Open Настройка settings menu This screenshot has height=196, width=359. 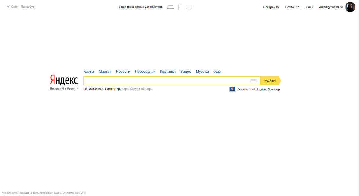(x=271, y=7)
